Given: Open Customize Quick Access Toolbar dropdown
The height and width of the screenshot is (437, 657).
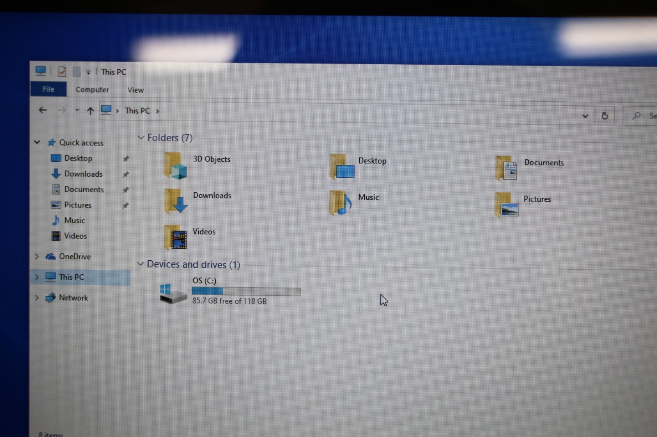Looking at the screenshot, I should coord(88,72).
